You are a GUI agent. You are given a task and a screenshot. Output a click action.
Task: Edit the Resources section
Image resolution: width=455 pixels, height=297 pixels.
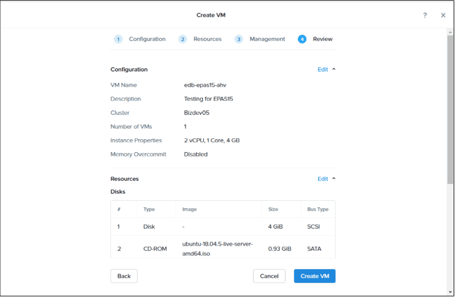[x=323, y=179]
